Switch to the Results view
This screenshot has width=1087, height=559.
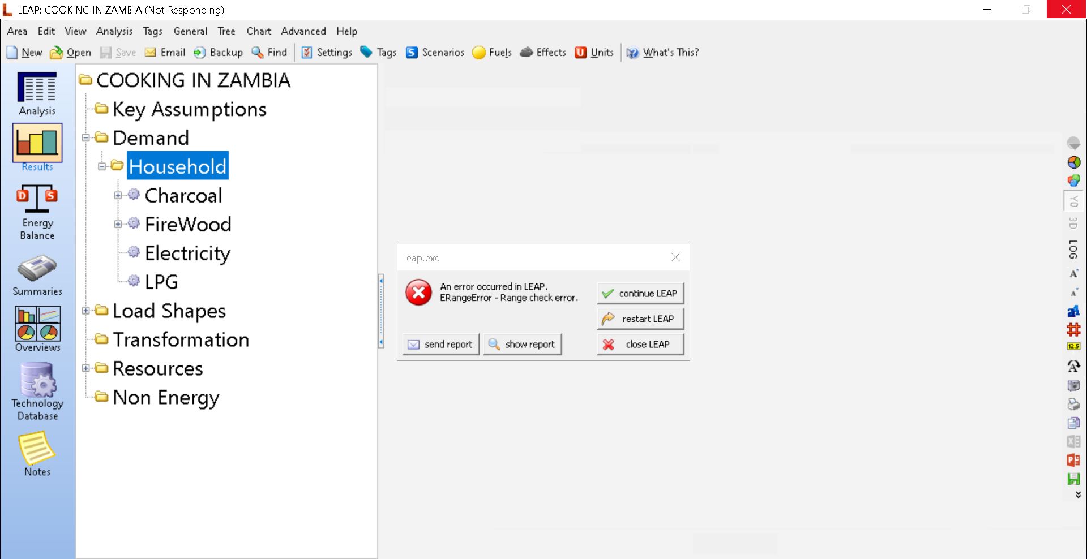[x=37, y=148]
